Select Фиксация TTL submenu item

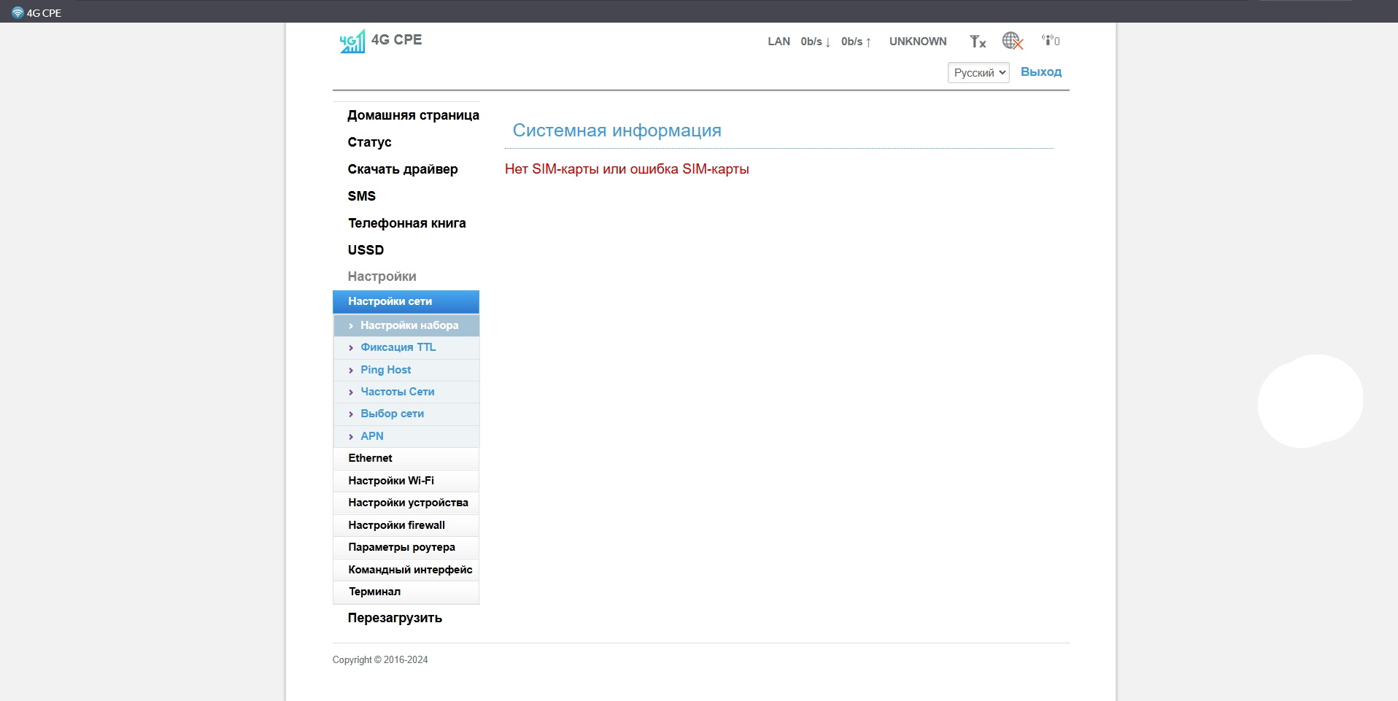pos(406,347)
